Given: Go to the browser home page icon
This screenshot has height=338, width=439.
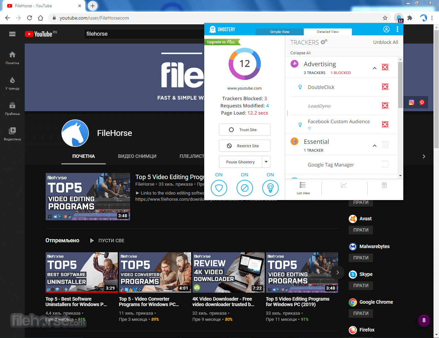Looking at the screenshot, I should (41, 18).
